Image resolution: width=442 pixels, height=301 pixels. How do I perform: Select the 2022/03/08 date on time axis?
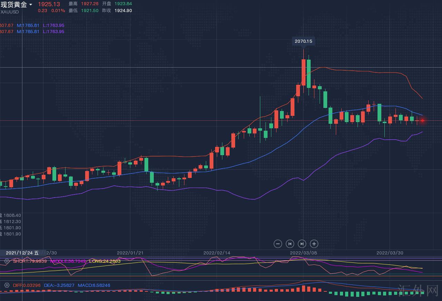click(x=303, y=253)
